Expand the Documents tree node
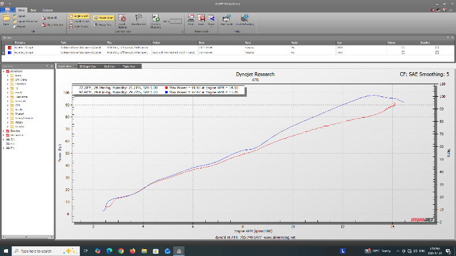Viewport: 456px width, 256px height. point(4,135)
